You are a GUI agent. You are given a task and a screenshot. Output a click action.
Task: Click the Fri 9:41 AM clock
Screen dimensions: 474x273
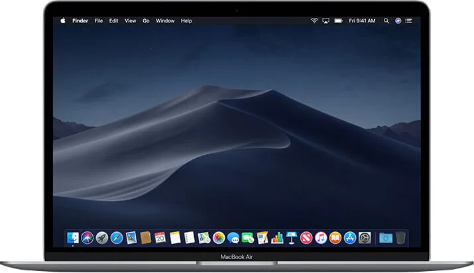pos(362,20)
